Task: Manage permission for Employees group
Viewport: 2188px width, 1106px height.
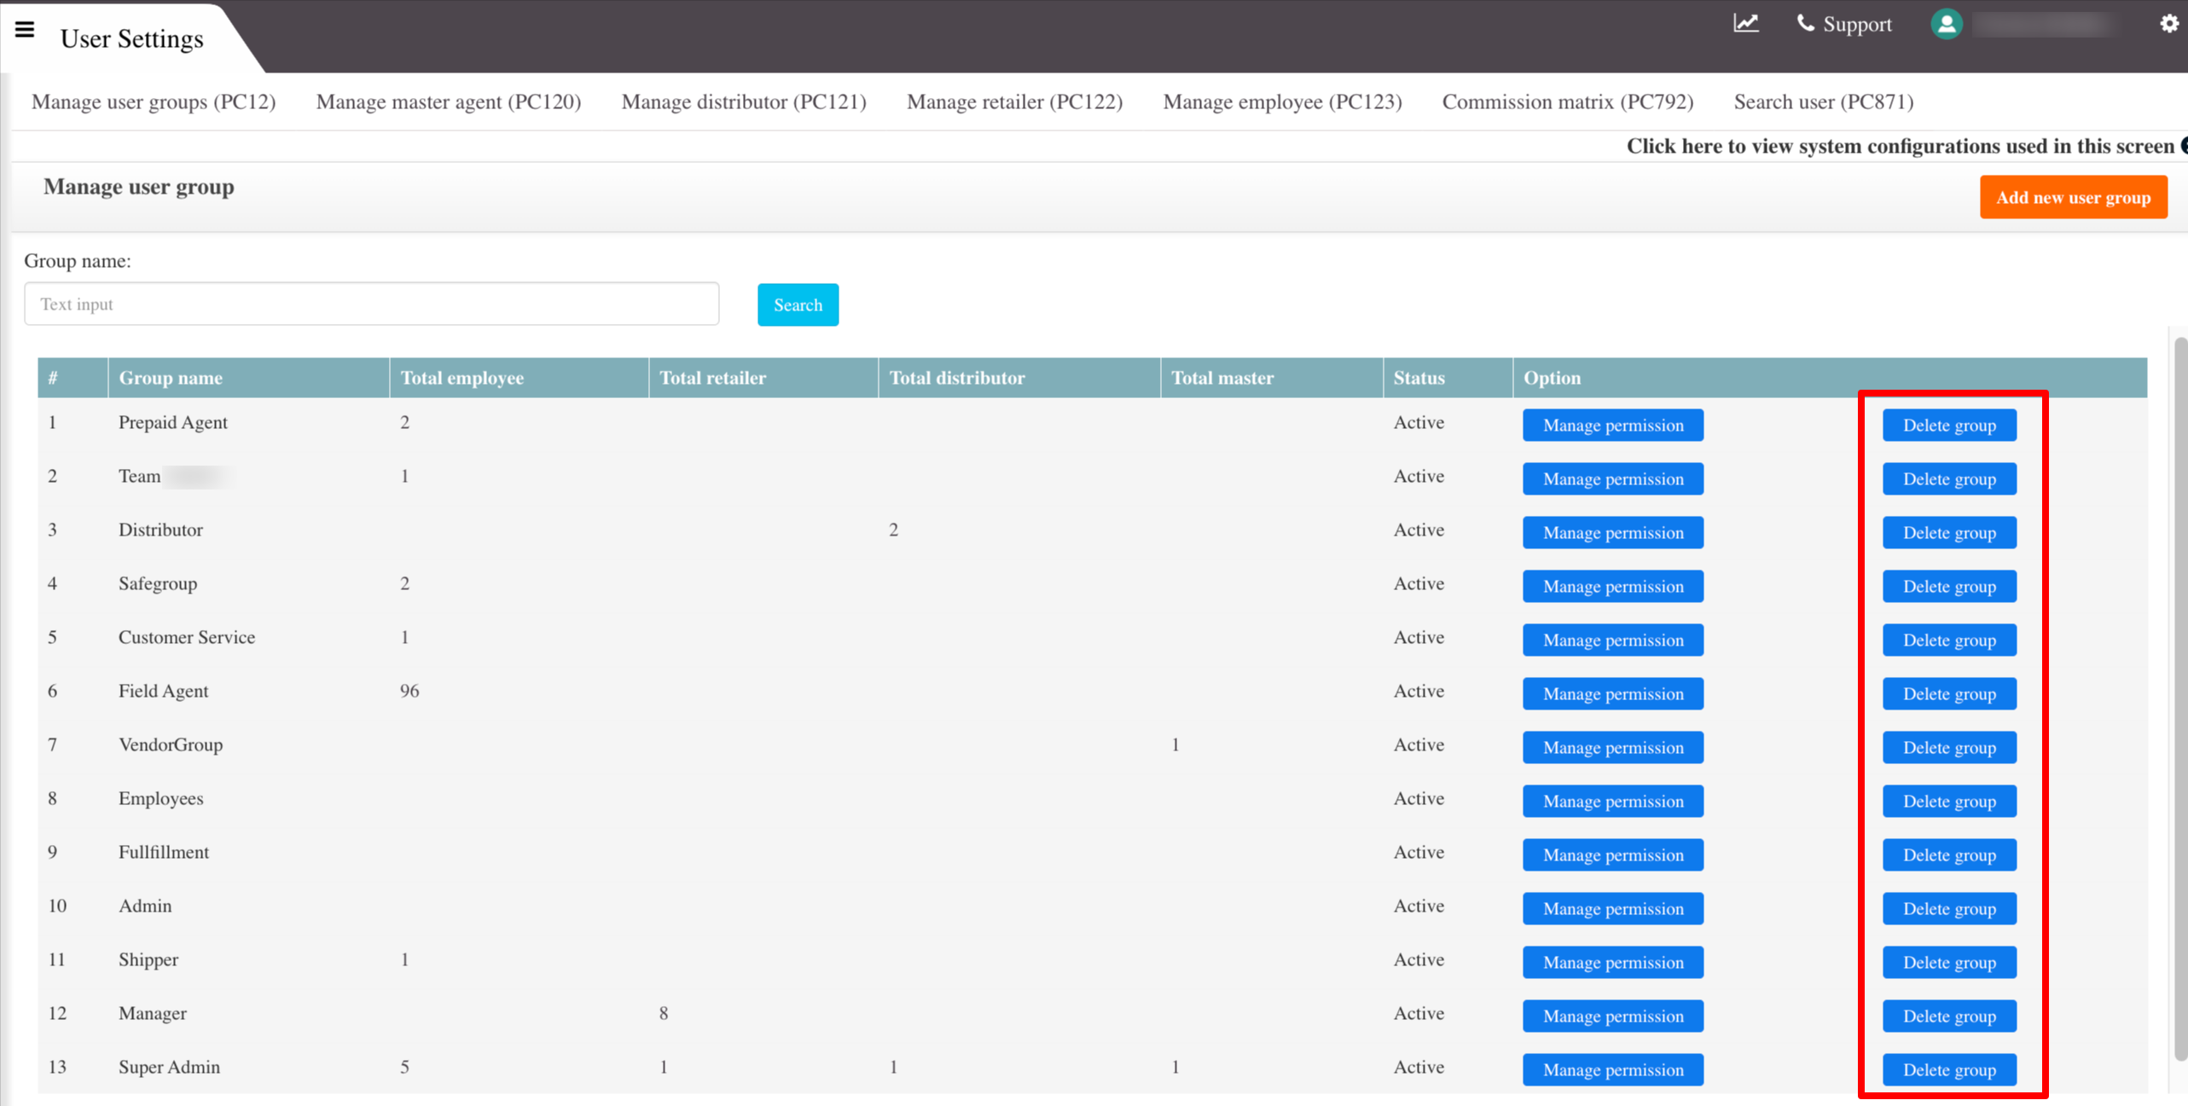Action: point(1613,801)
